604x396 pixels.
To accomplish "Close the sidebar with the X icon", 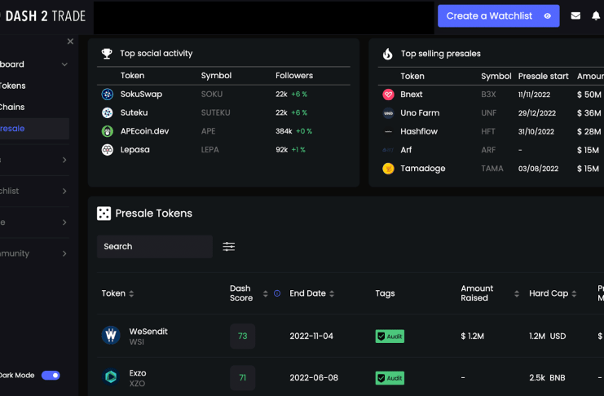I will (70, 42).
